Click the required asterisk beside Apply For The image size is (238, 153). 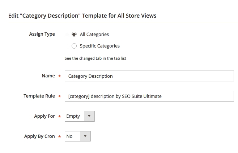[59, 117]
